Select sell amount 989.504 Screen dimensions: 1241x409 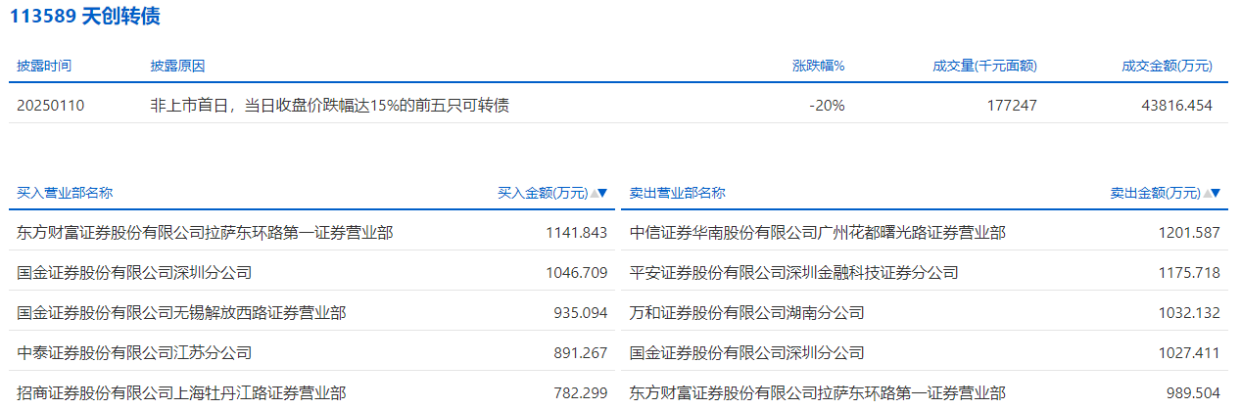point(1193,393)
